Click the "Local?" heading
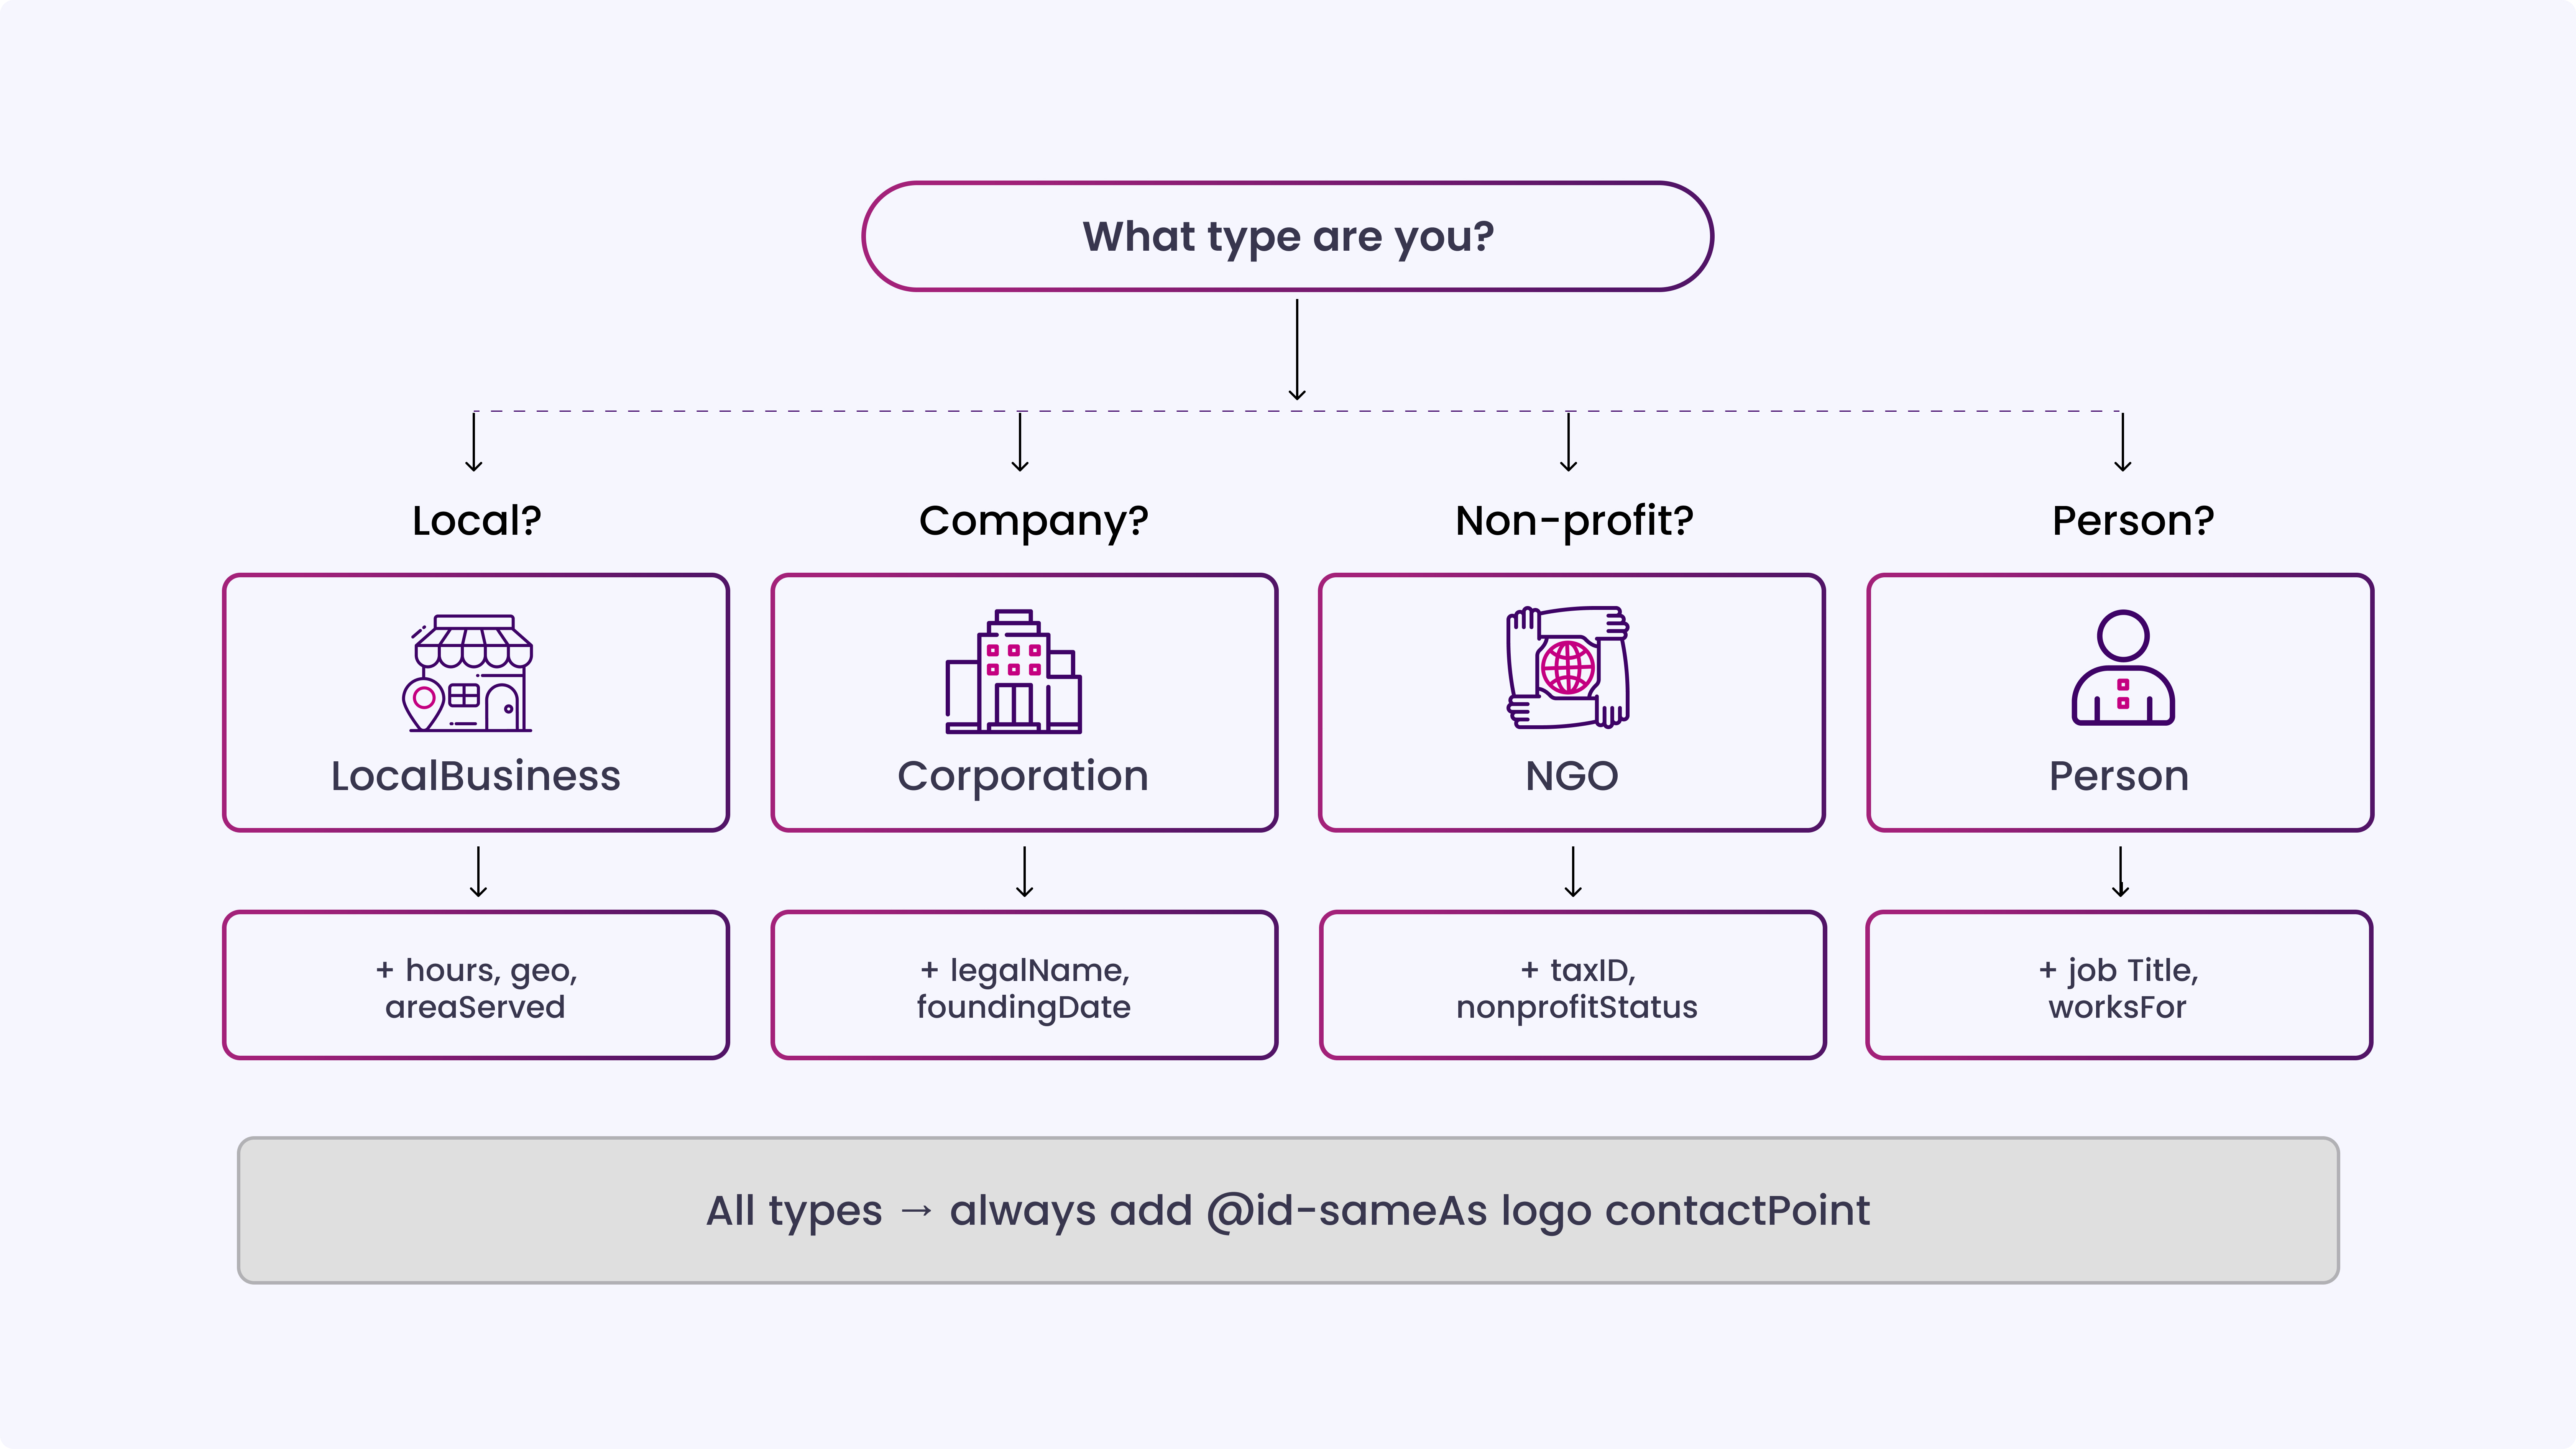 tap(477, 521)
